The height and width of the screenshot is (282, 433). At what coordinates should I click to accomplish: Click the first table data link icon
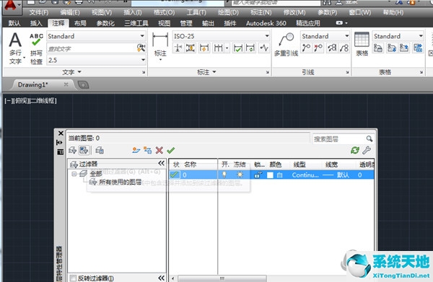(377, 48)
